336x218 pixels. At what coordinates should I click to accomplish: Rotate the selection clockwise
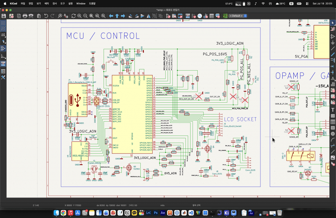point(136,16)
